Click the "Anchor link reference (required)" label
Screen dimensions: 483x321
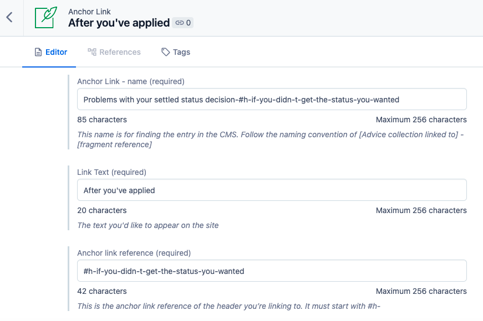coord(134,253)
